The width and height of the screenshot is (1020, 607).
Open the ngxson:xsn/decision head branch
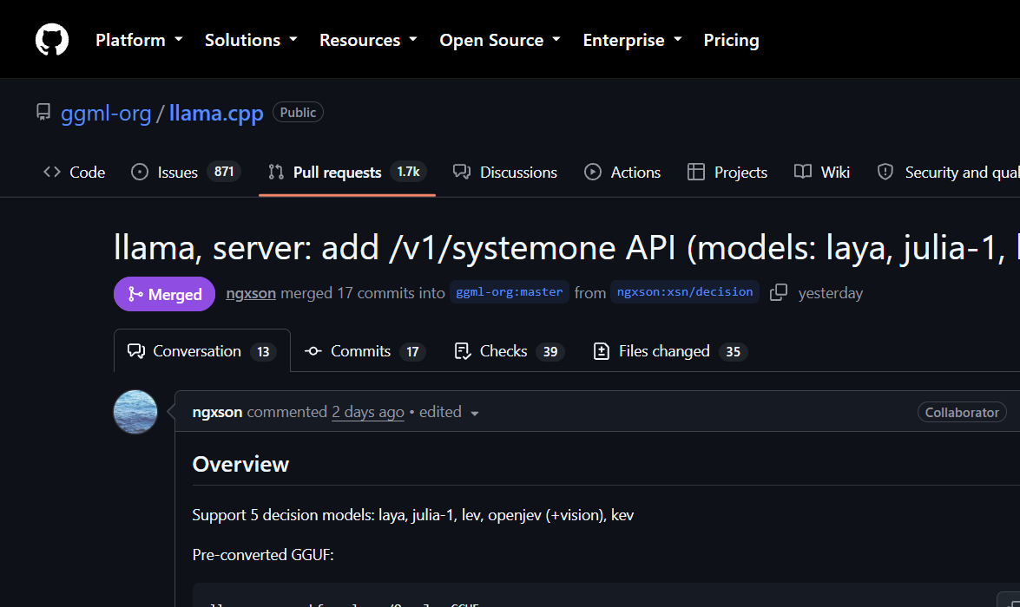(x=684, y=292)
